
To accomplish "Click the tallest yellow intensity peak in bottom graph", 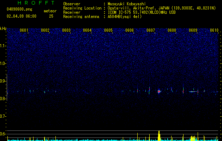I will pos(159,136).
